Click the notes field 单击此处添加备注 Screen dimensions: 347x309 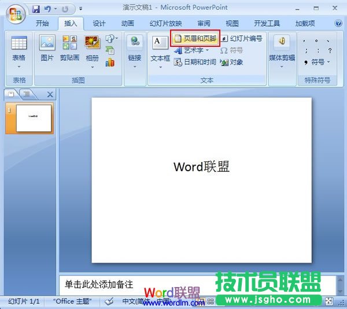99,285
